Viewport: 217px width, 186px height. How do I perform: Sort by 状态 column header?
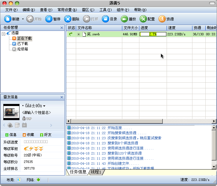71,28
